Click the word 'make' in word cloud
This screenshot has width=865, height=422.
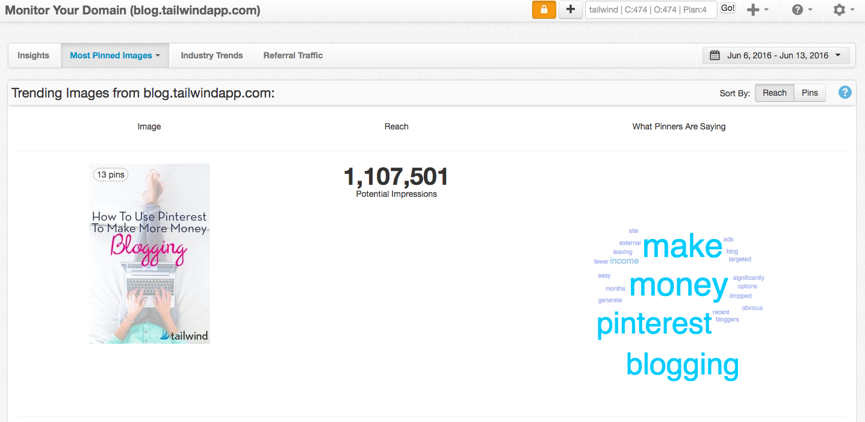(x=683, y=246)
